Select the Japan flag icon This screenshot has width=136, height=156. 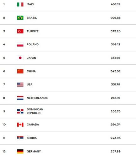pos(20,58)
